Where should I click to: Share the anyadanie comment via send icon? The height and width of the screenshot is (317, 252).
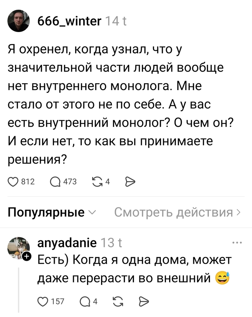[x=143, y=301]
